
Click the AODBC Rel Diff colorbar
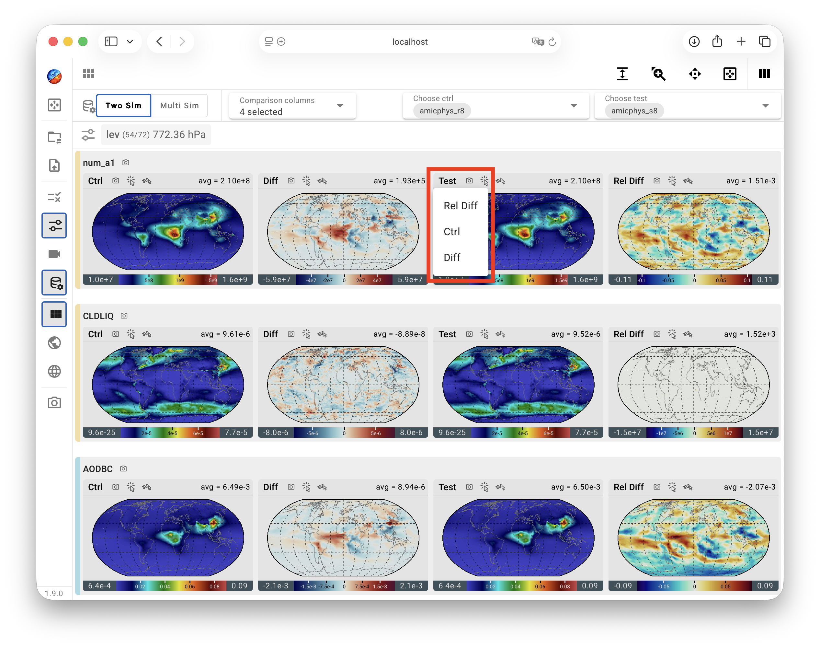[x=693, y=586]
